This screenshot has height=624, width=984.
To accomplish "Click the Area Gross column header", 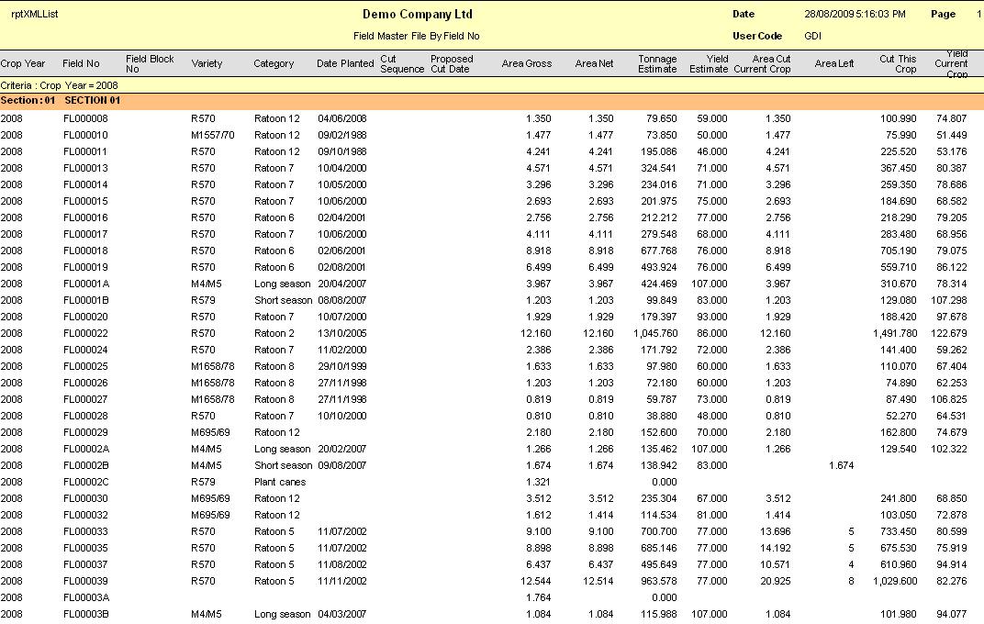I will click(x=527, y=63).
